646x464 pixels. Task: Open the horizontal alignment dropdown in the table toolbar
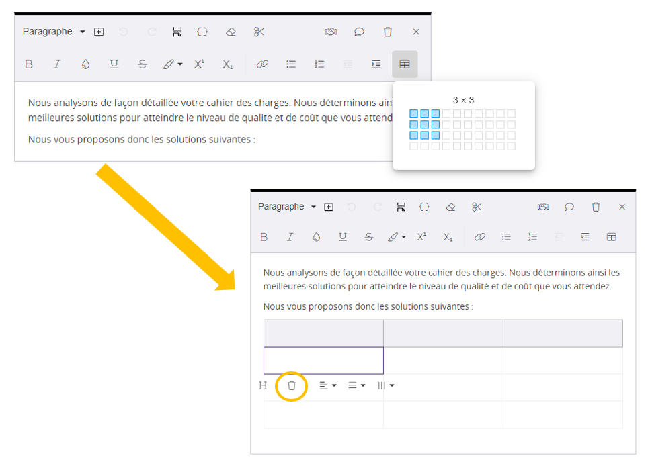(x=327, y=385)
